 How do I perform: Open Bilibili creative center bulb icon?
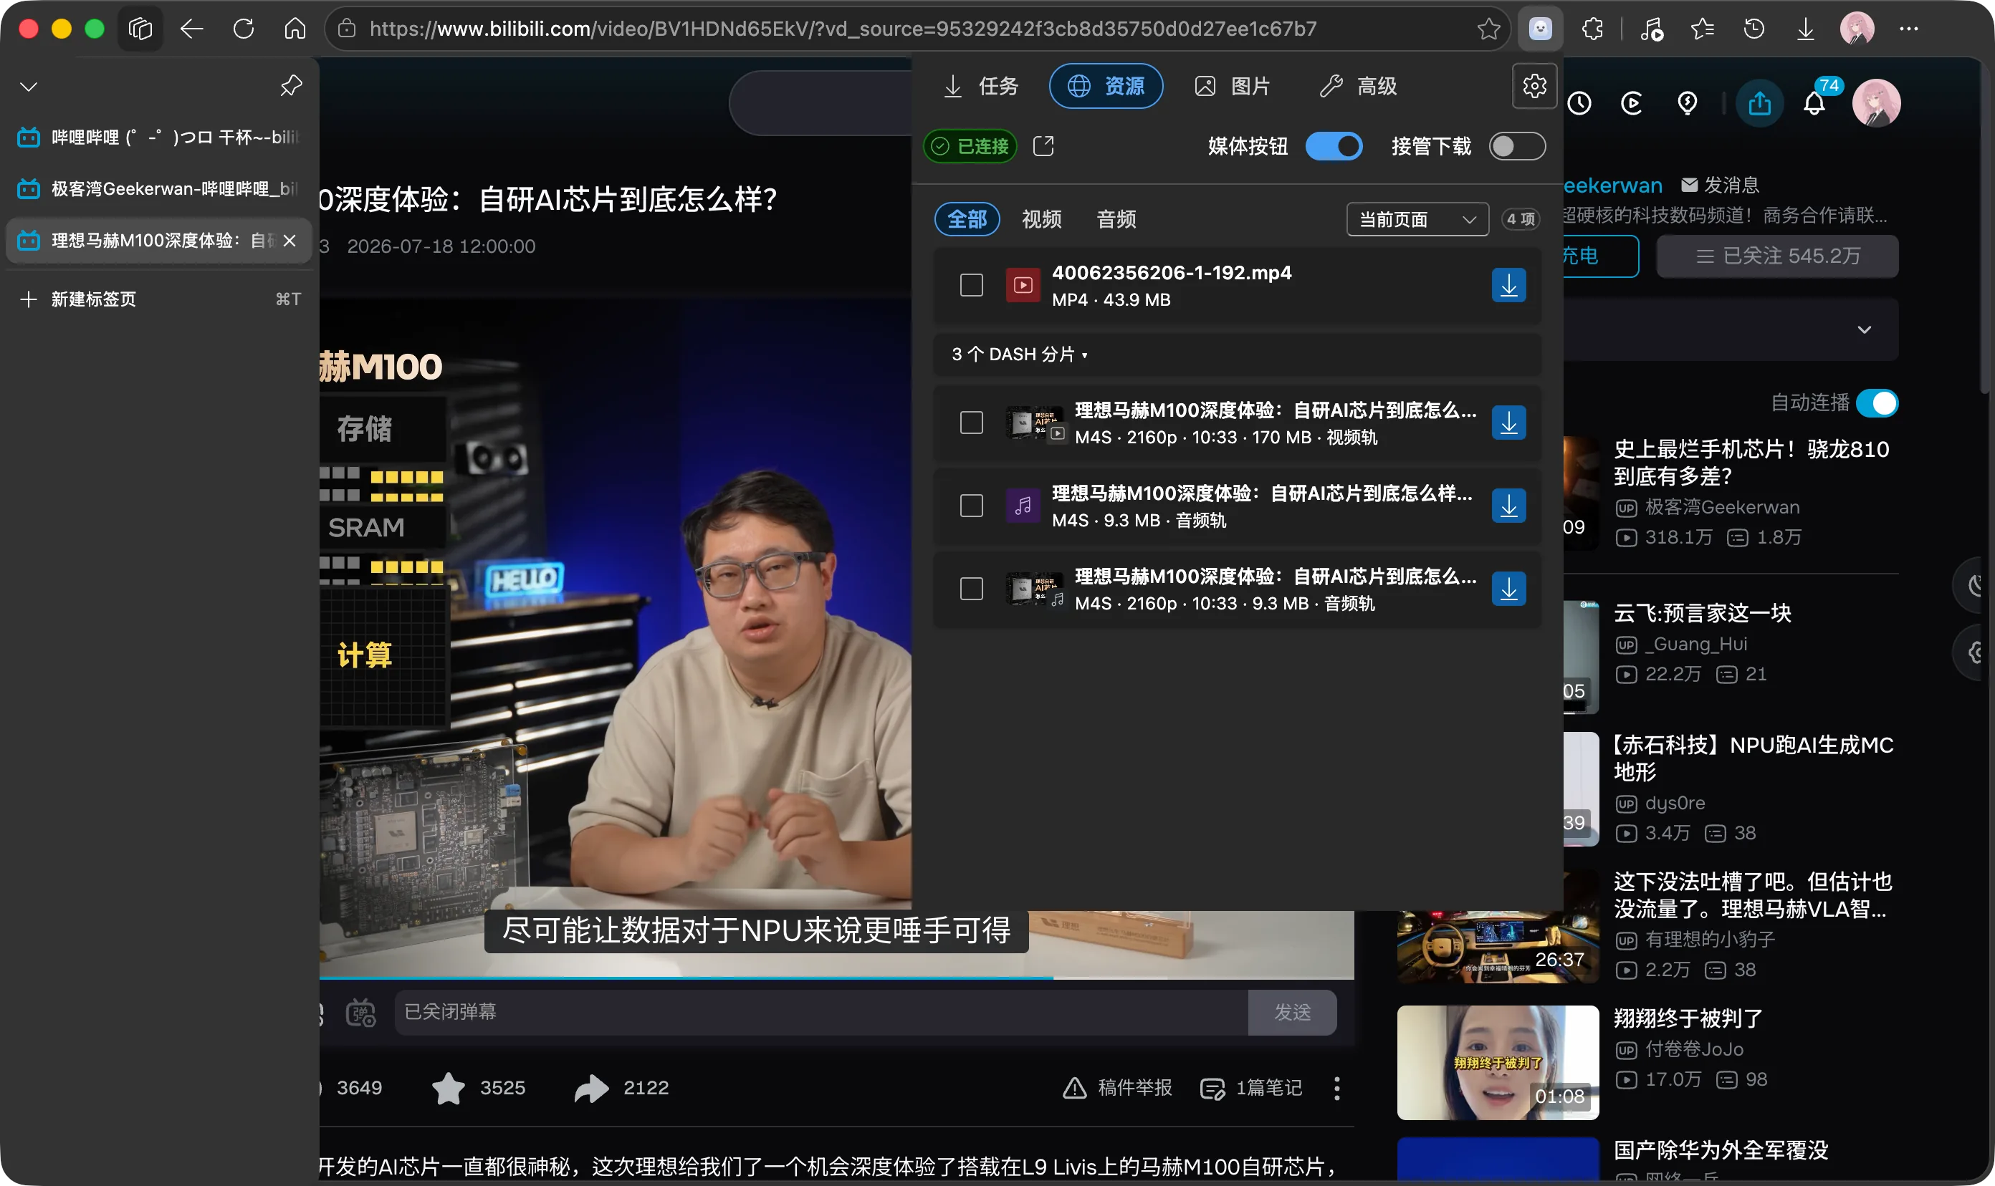(x=1687, y=103)
